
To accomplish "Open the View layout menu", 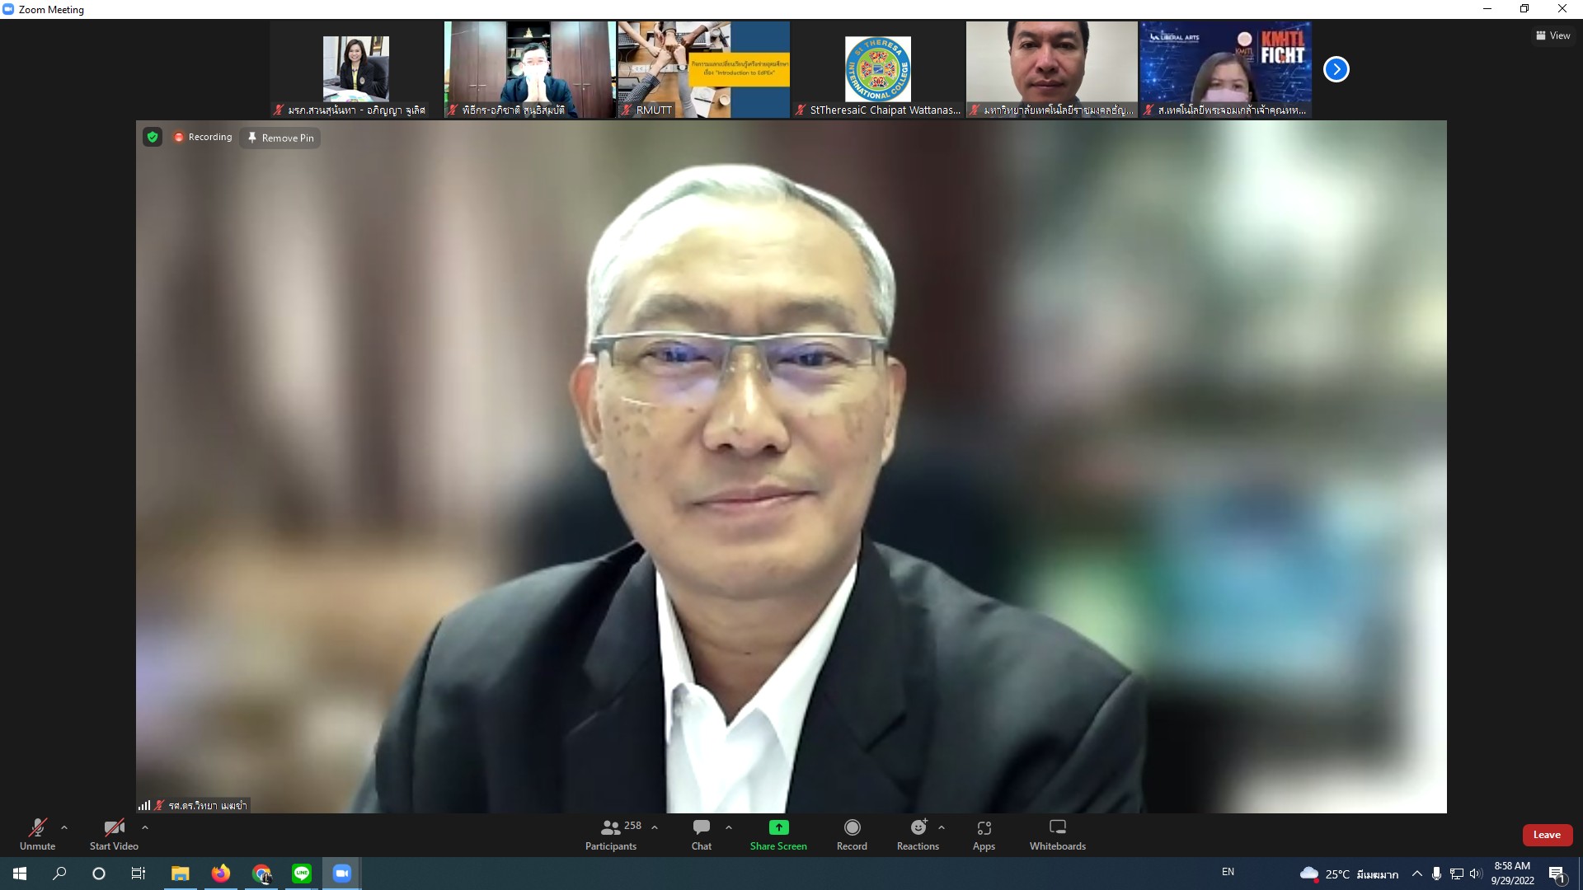I will click(1552, 35).
